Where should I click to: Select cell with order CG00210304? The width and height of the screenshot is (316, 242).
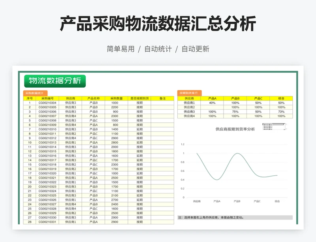click(47, 103)
